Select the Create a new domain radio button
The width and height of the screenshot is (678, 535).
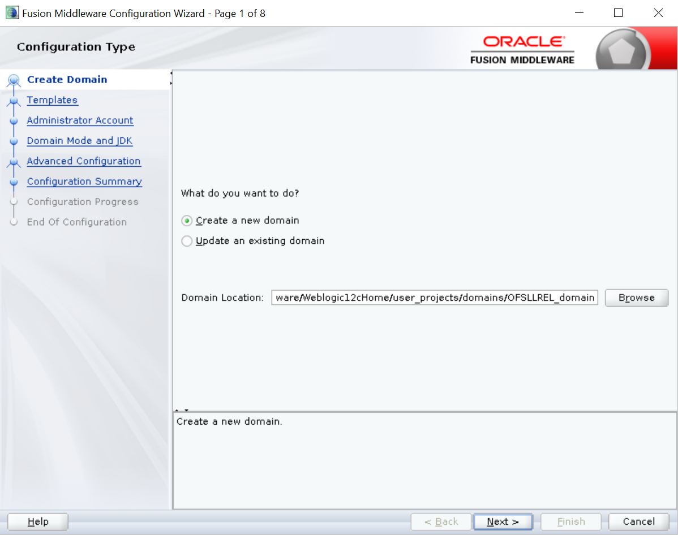point(187,221)
